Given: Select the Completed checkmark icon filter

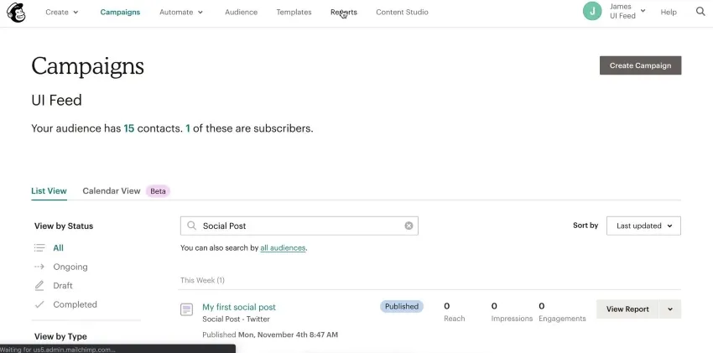Looking at the screenshot, I should click(39, 304).
